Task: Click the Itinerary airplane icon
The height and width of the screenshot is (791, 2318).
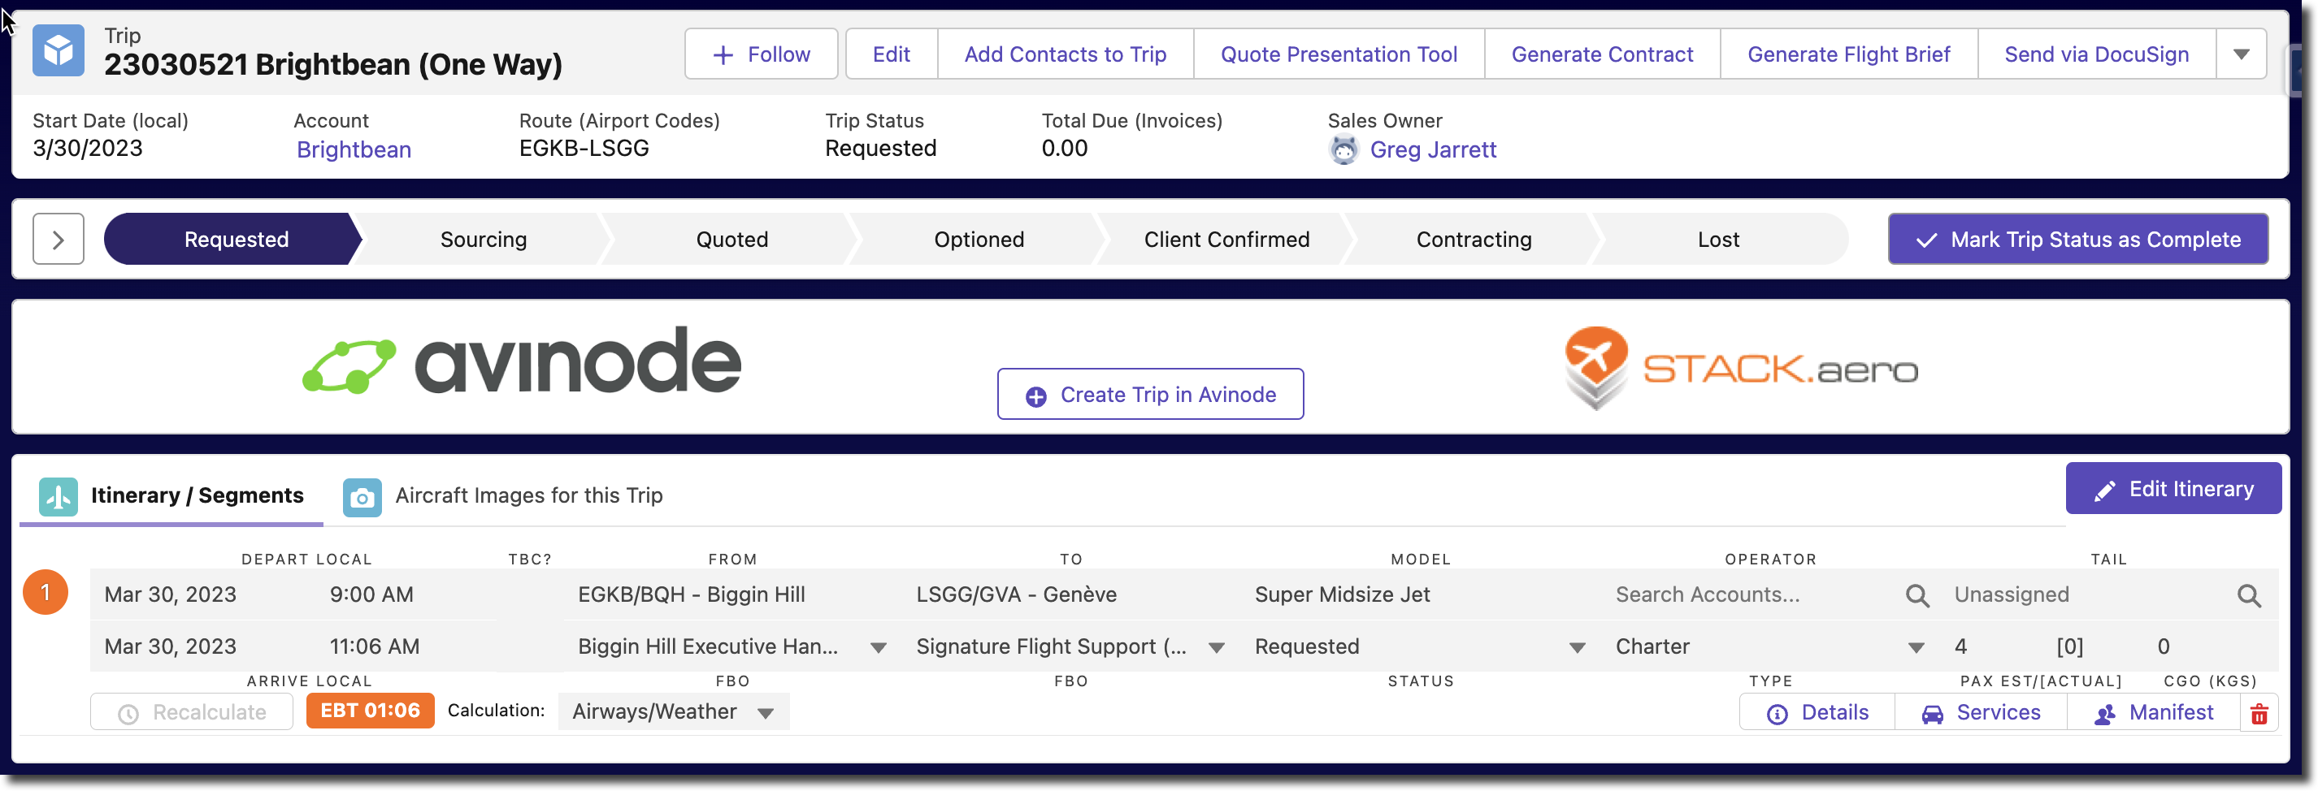Action: pos(59,497)
